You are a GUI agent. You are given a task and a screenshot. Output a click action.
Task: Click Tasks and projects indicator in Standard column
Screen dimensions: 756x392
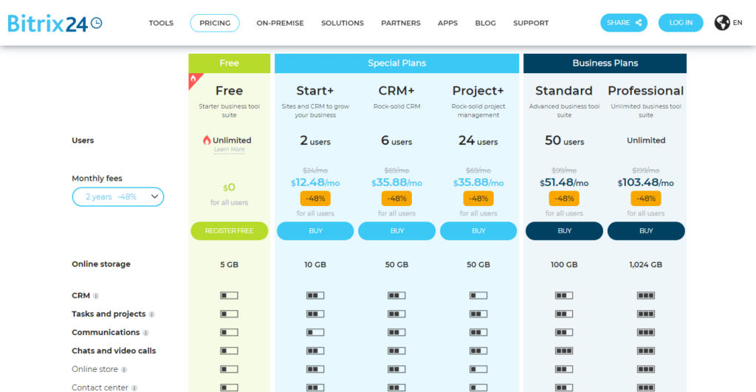tap(563, 314)
